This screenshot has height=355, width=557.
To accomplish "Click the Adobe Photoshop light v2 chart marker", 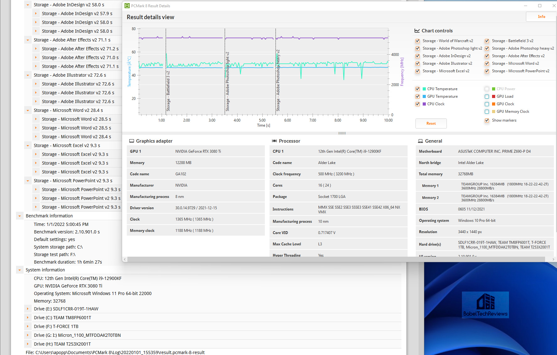I will coord(225,72).
